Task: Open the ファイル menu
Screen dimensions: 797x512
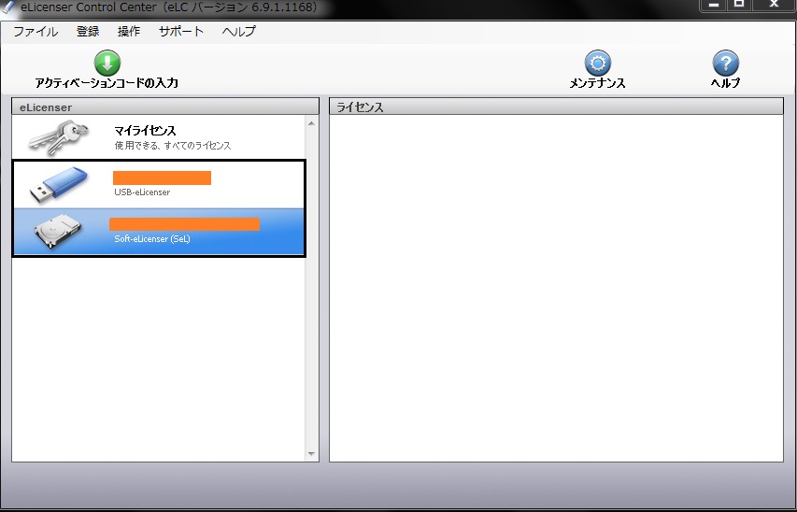Action: (36, 32)
